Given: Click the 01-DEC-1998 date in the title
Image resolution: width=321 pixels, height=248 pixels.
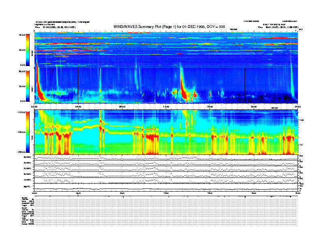Looking at the screenshot, I should [193, 27].
